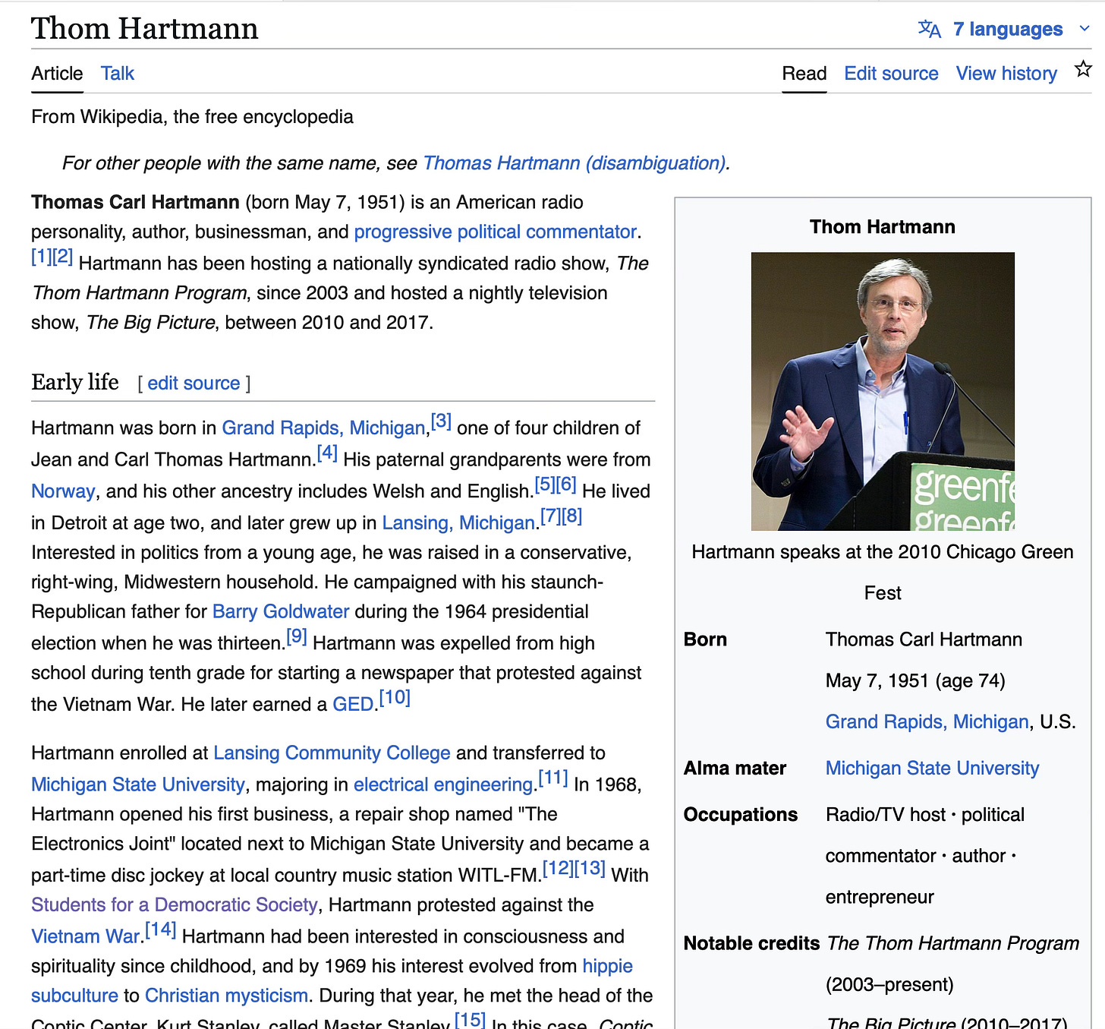The height and width of the screenshot is (1029, 1105).
Task: Expand the 7 languages dropdown chevron
Action: click(x=1085, y=29)
